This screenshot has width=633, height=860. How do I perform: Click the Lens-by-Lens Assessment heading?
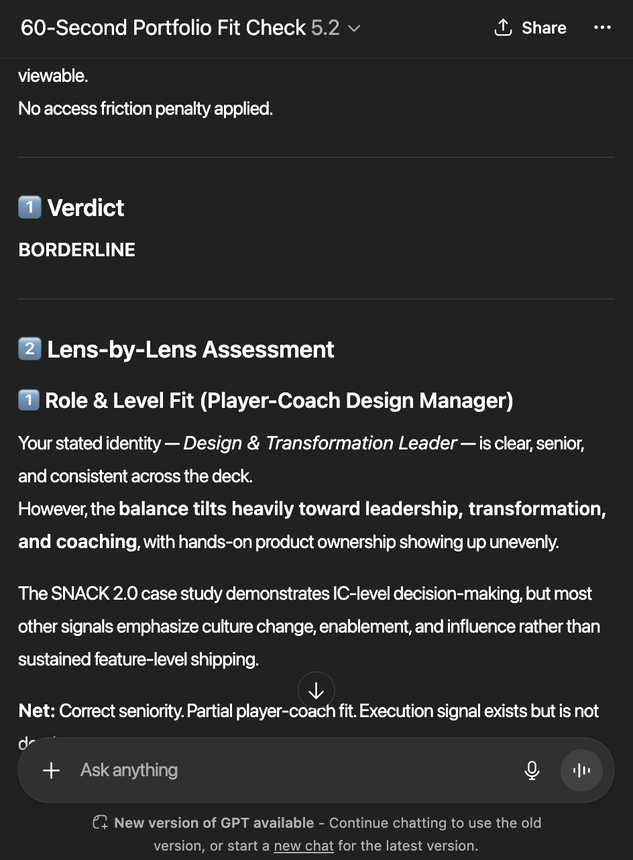click(190, 350)
